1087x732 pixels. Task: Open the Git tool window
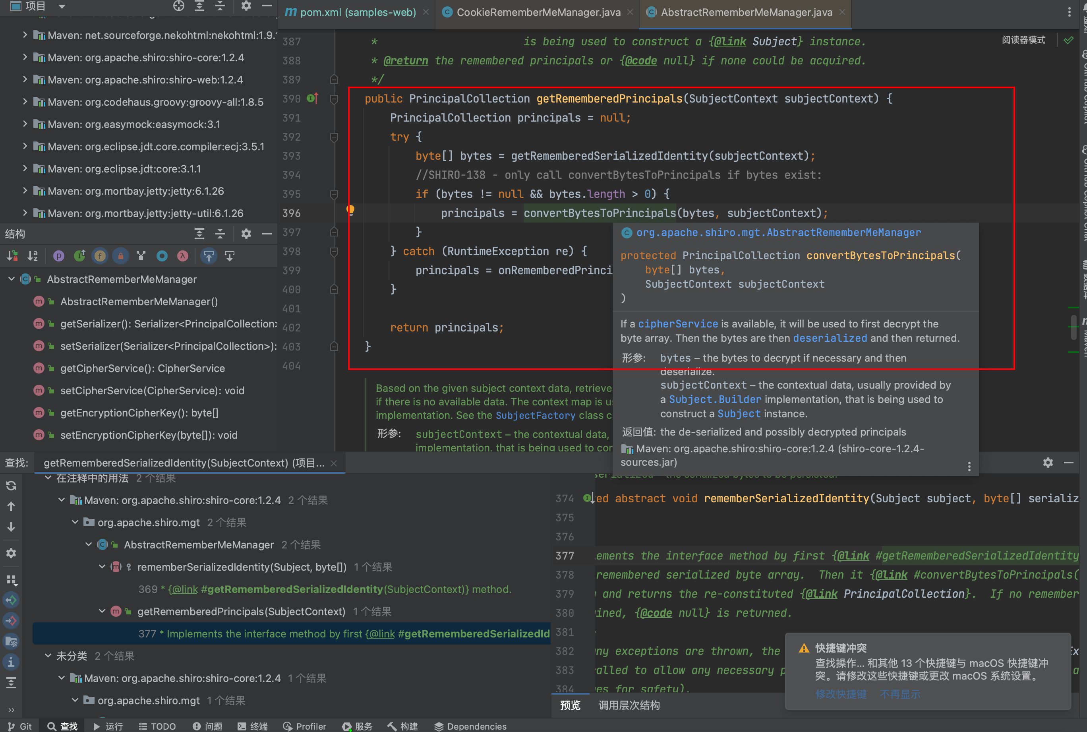[19, 726]
